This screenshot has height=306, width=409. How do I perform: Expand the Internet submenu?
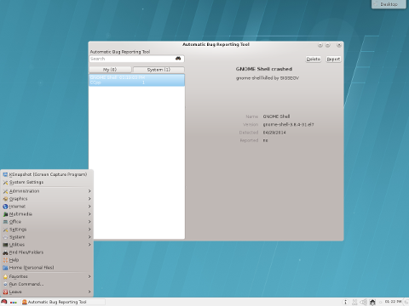(x=48, y=207)
